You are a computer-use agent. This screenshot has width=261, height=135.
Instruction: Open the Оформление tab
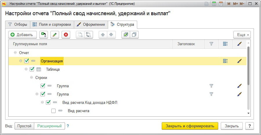[x=91, y=24]
